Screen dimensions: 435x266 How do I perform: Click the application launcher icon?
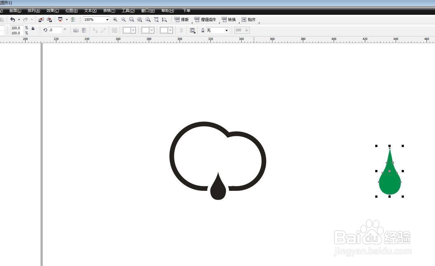tap(60, 20)
